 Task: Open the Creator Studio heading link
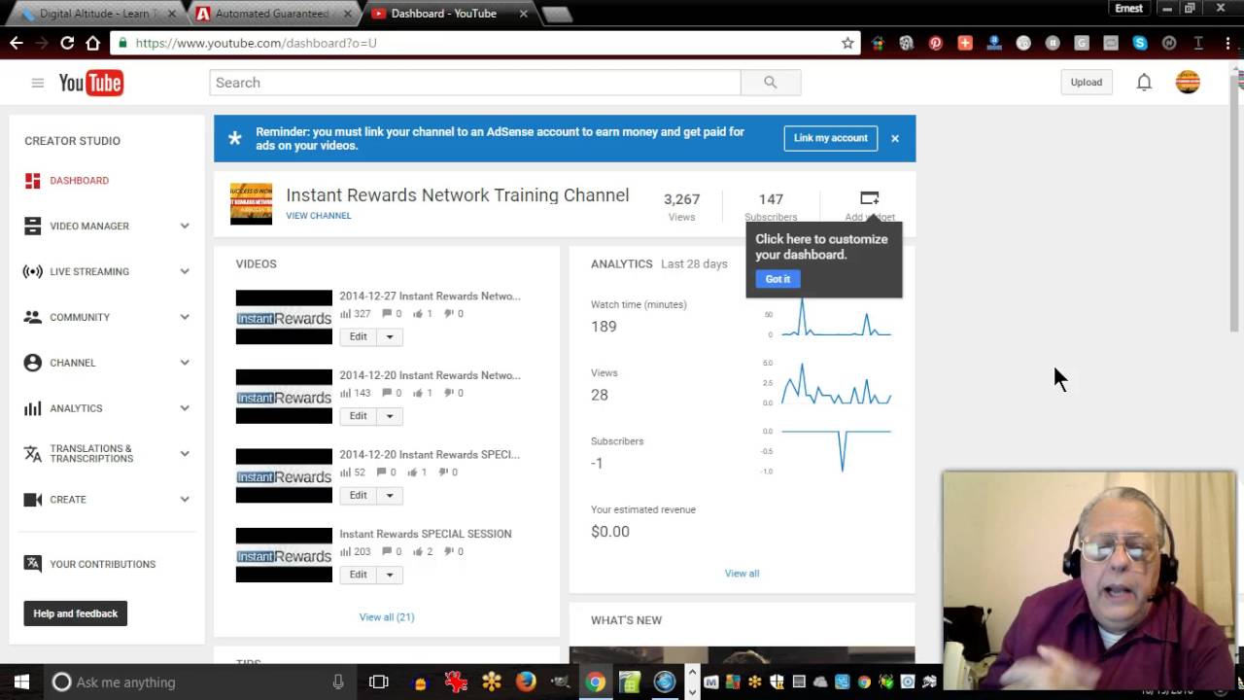tap(73, 141)
